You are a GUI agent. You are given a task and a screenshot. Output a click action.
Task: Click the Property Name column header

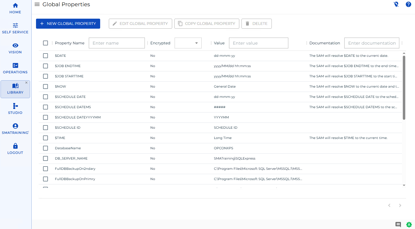point(70,43)
